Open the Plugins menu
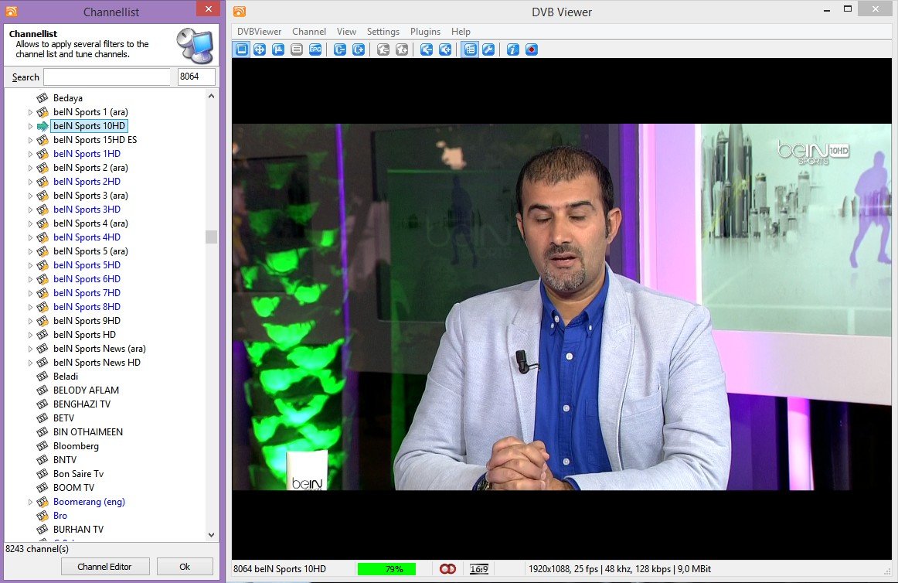 click(425, 32)
